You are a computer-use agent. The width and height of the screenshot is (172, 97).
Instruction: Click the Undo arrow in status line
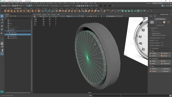tap(19, 6)
